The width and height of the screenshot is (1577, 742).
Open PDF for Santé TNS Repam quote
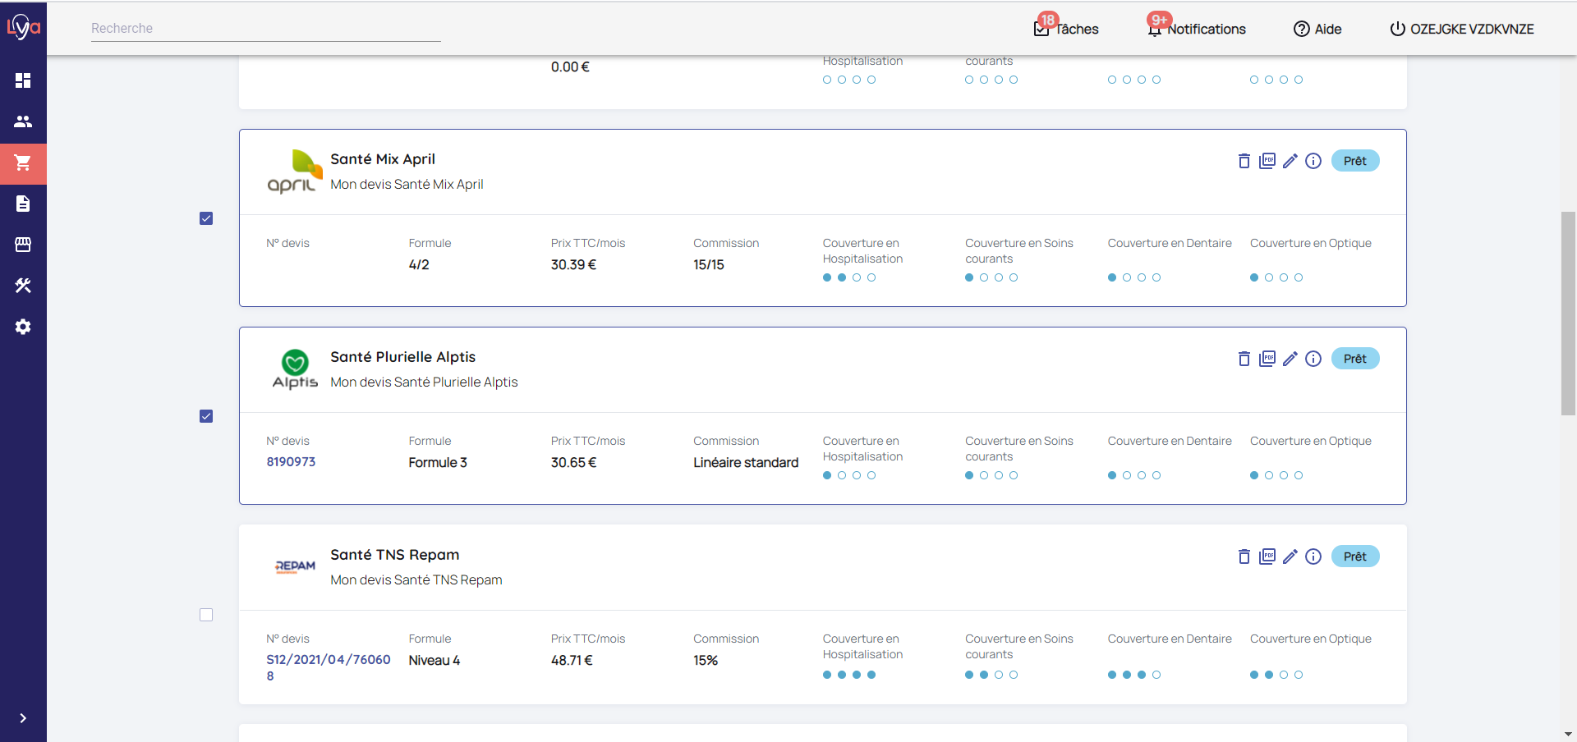pyautogui.click(x=1267, y=556)
